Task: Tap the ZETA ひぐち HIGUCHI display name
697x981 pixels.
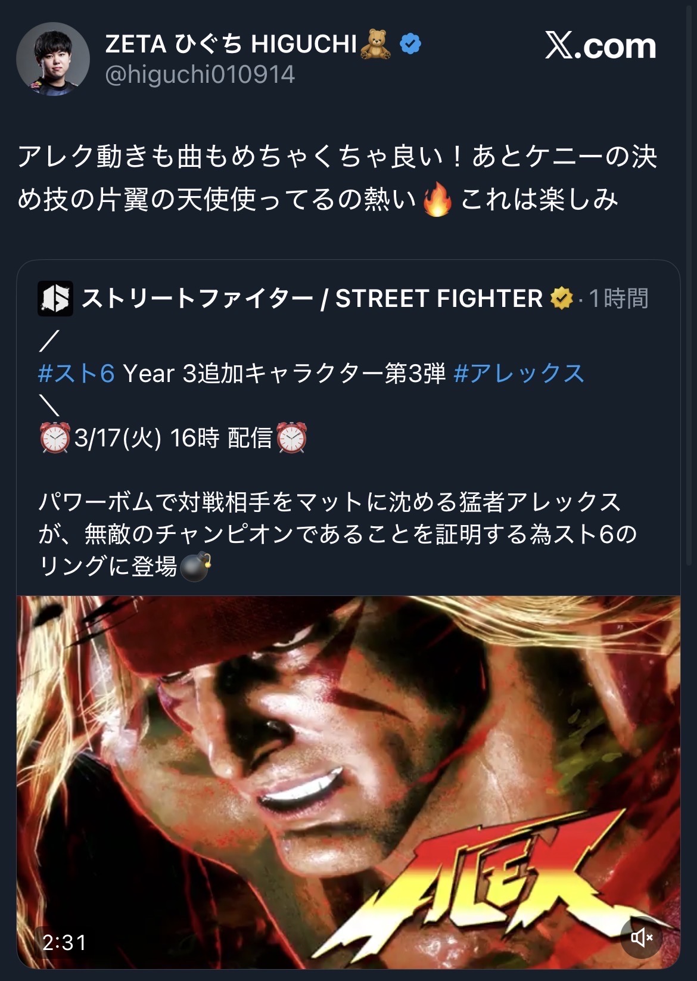Action: click(231, 44)
